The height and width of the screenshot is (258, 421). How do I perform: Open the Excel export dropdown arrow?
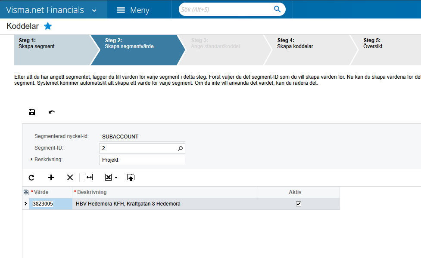click(115, 177)
